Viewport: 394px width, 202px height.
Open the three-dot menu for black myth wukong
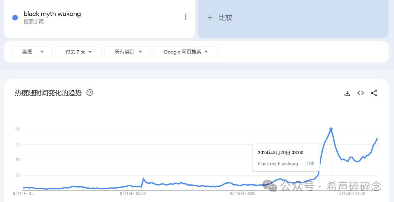185,17
